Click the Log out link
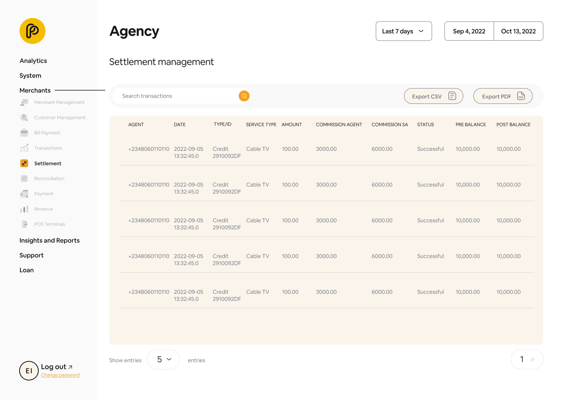 point(57,367)
